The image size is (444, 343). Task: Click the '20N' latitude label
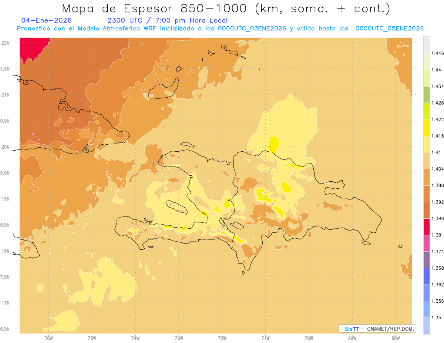pyautogui.click(x=6, y=147)
